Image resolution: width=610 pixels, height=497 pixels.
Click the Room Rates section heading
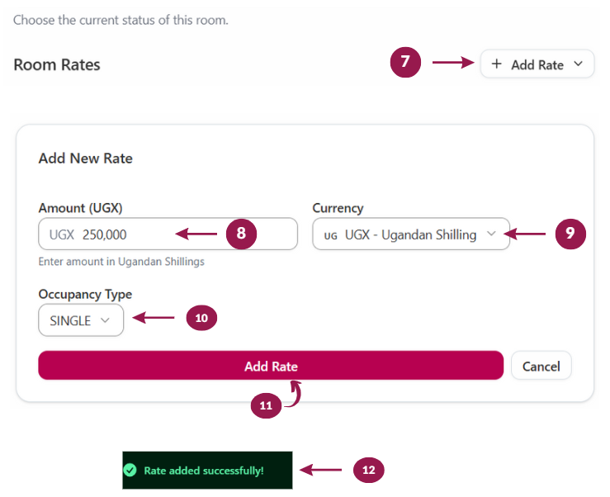tap(57, 64)
